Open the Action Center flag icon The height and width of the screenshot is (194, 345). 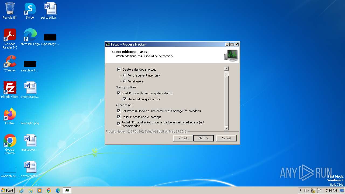coord(320,190)
